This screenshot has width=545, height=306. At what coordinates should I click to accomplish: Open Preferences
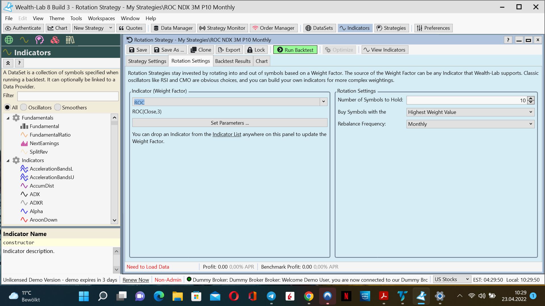(x=433, y=28)
